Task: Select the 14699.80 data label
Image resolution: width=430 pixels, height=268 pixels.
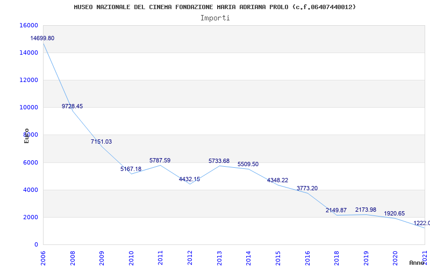Action: coord(42,38)
